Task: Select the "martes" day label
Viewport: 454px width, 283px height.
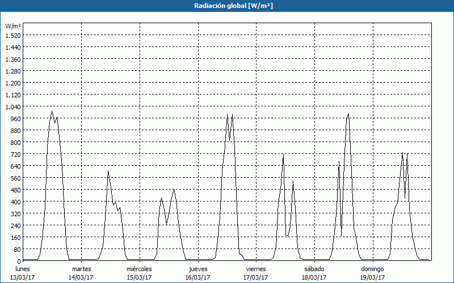Action: [81, 269]
